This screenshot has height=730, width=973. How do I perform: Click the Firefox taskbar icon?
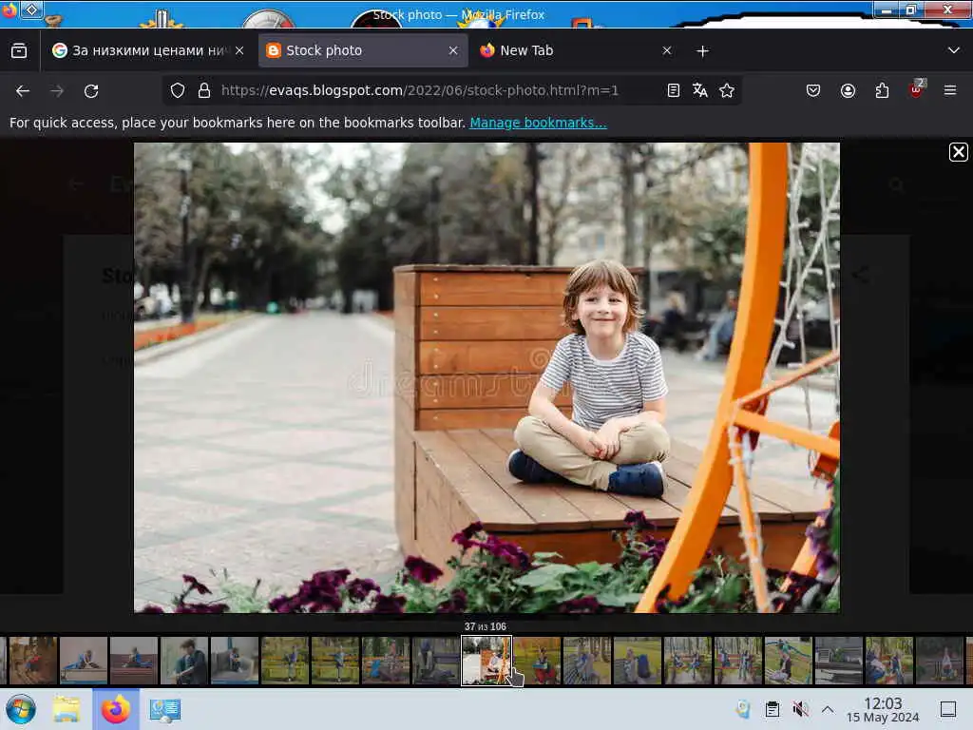[115, 709]
